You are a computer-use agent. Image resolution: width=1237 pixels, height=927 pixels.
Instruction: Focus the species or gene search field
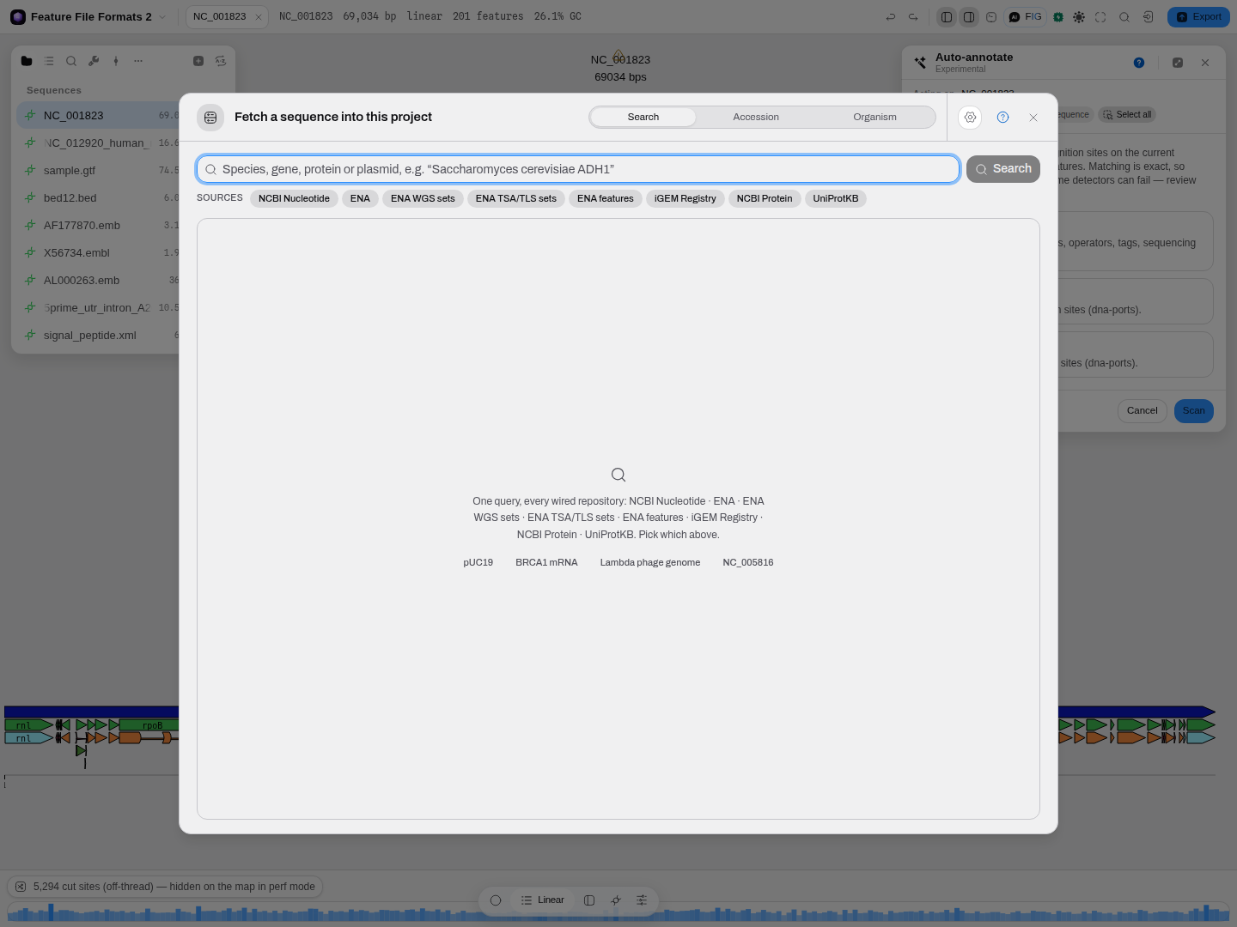click(x=578, y=169)
